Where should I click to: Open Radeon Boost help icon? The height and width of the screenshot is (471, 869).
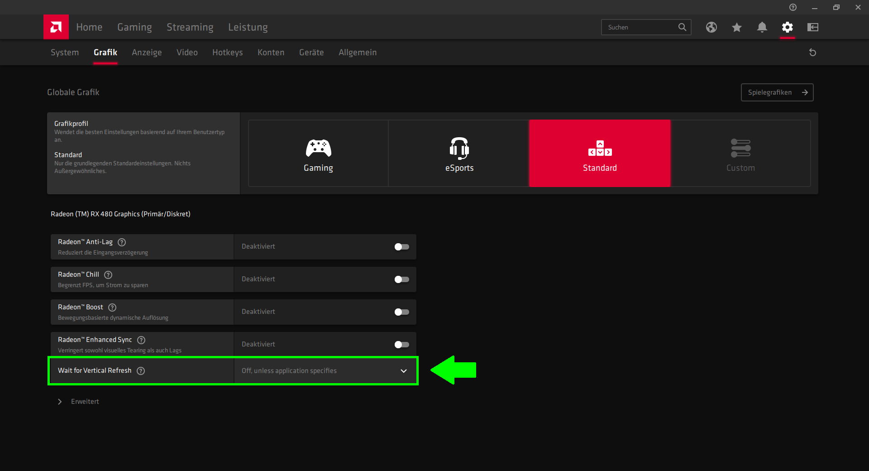(112, 308)
